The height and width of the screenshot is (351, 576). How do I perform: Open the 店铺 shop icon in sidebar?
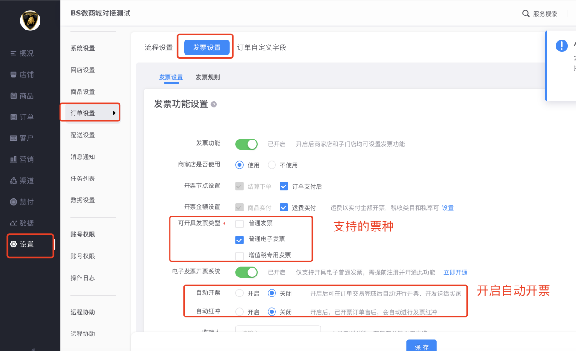(14, 75)
